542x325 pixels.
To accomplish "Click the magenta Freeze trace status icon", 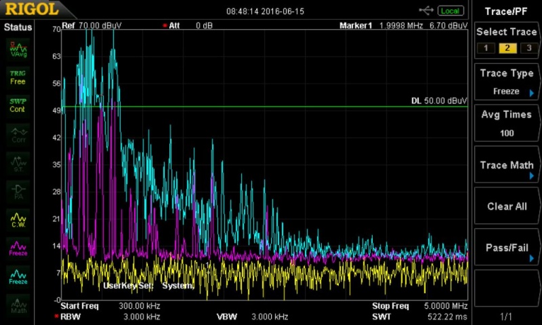I will 18,248.
